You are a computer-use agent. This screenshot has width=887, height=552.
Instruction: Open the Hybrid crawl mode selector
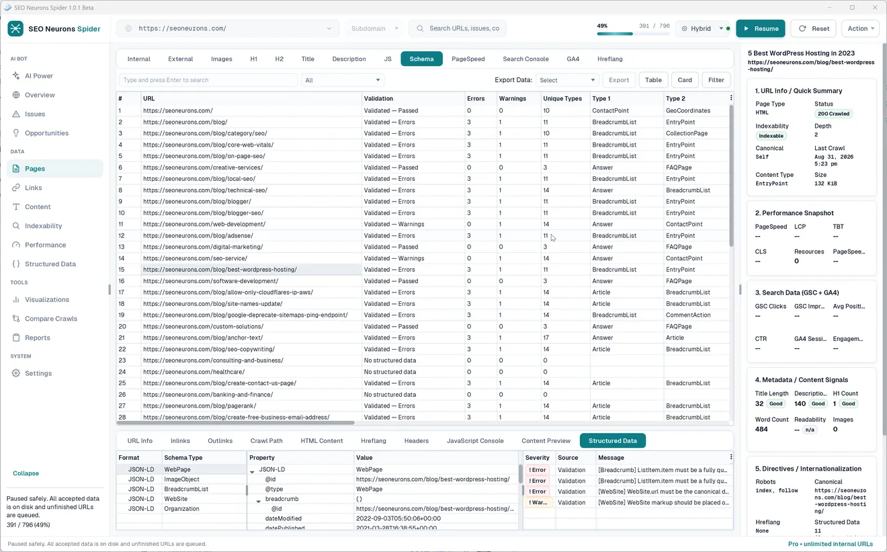pyautogui.click(x=703, y=28)
